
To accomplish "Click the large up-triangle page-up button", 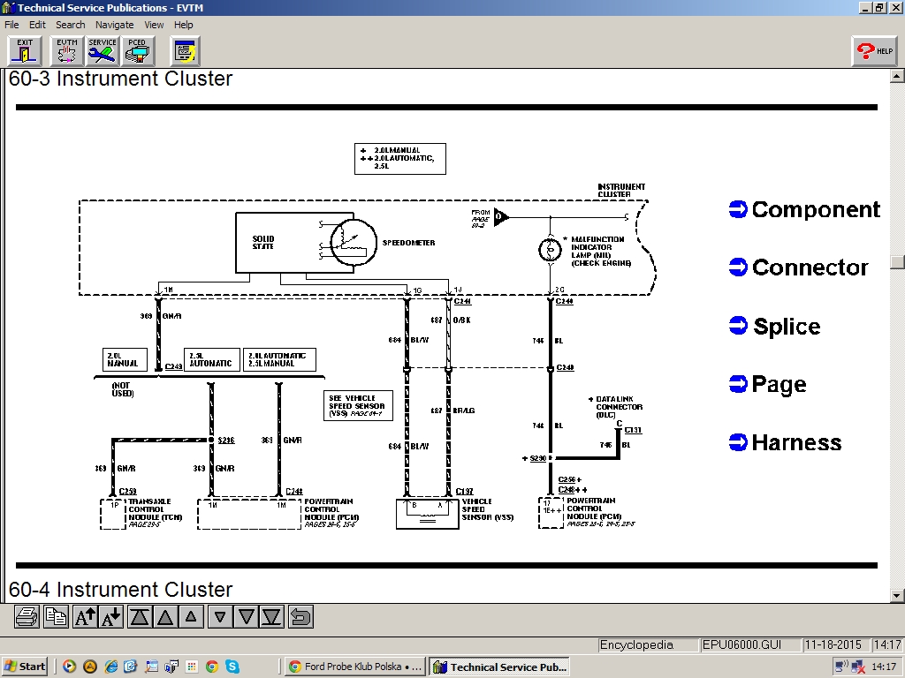I will (x=165, y=617).
